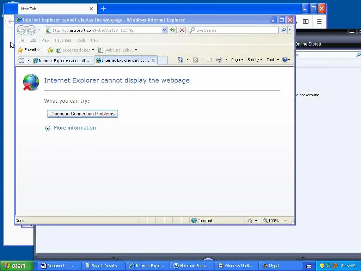The width and height of the screenshot is (361, 271).
Task: Stop loading with the red X icon
Action: click(x=182, y=30)
